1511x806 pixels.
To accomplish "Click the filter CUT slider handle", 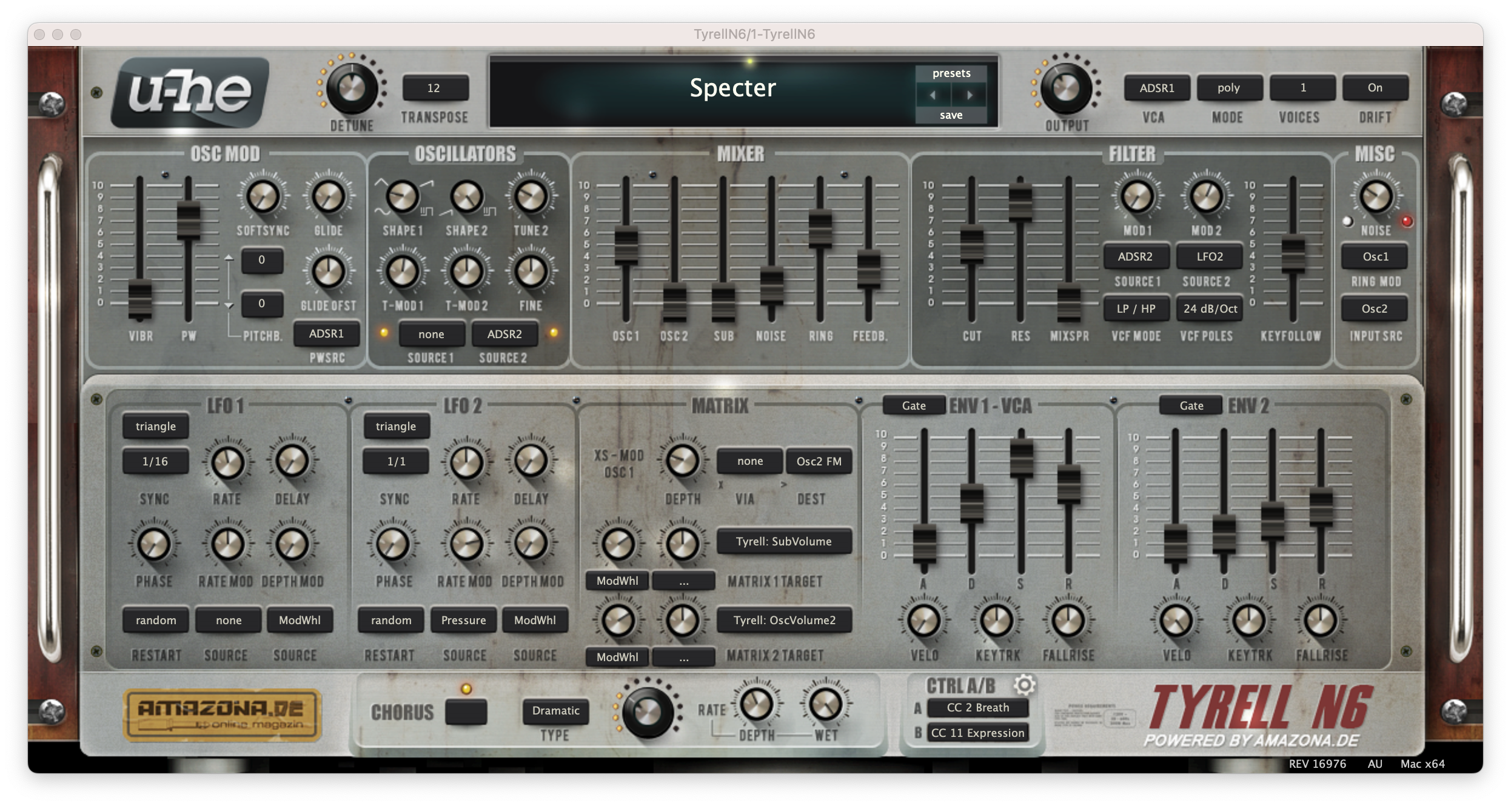I will [x=971, y=244].
